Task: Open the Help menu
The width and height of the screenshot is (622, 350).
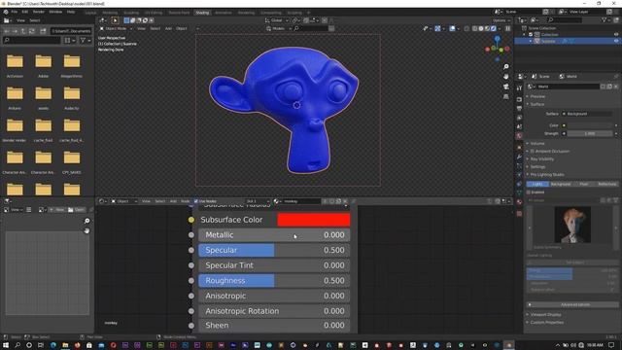Action: (71, 12)
